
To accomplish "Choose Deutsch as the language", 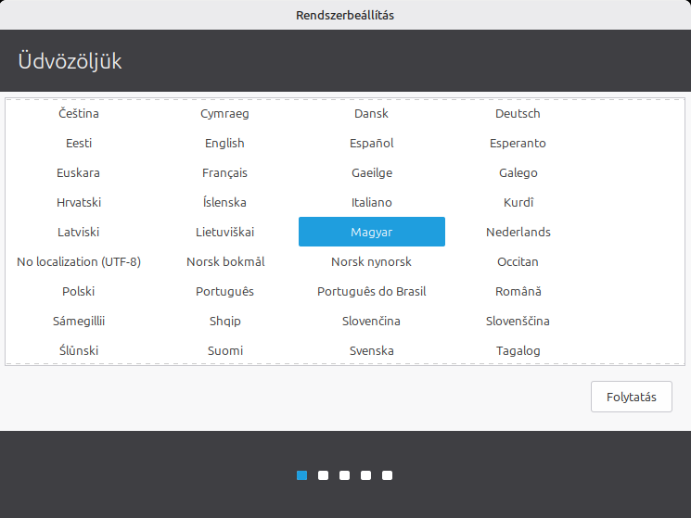I will click(518, 113).
